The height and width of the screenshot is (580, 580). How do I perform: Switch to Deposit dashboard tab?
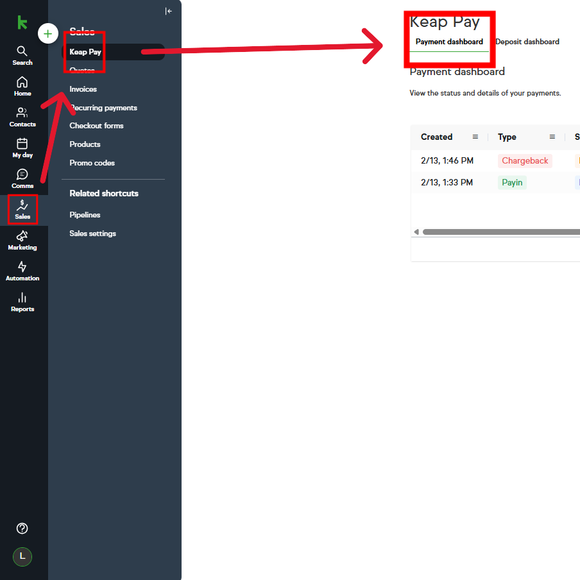click(527, 42)
